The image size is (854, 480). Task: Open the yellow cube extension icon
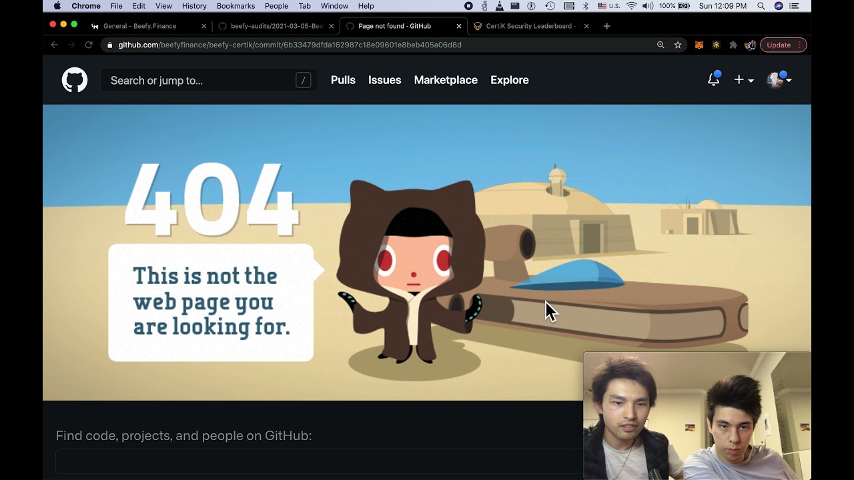pos(716,45)
